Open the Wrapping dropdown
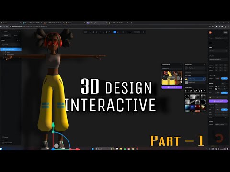The height and width of the screenshot is (172, 230). pyautogui.click(x=221, y=107)
